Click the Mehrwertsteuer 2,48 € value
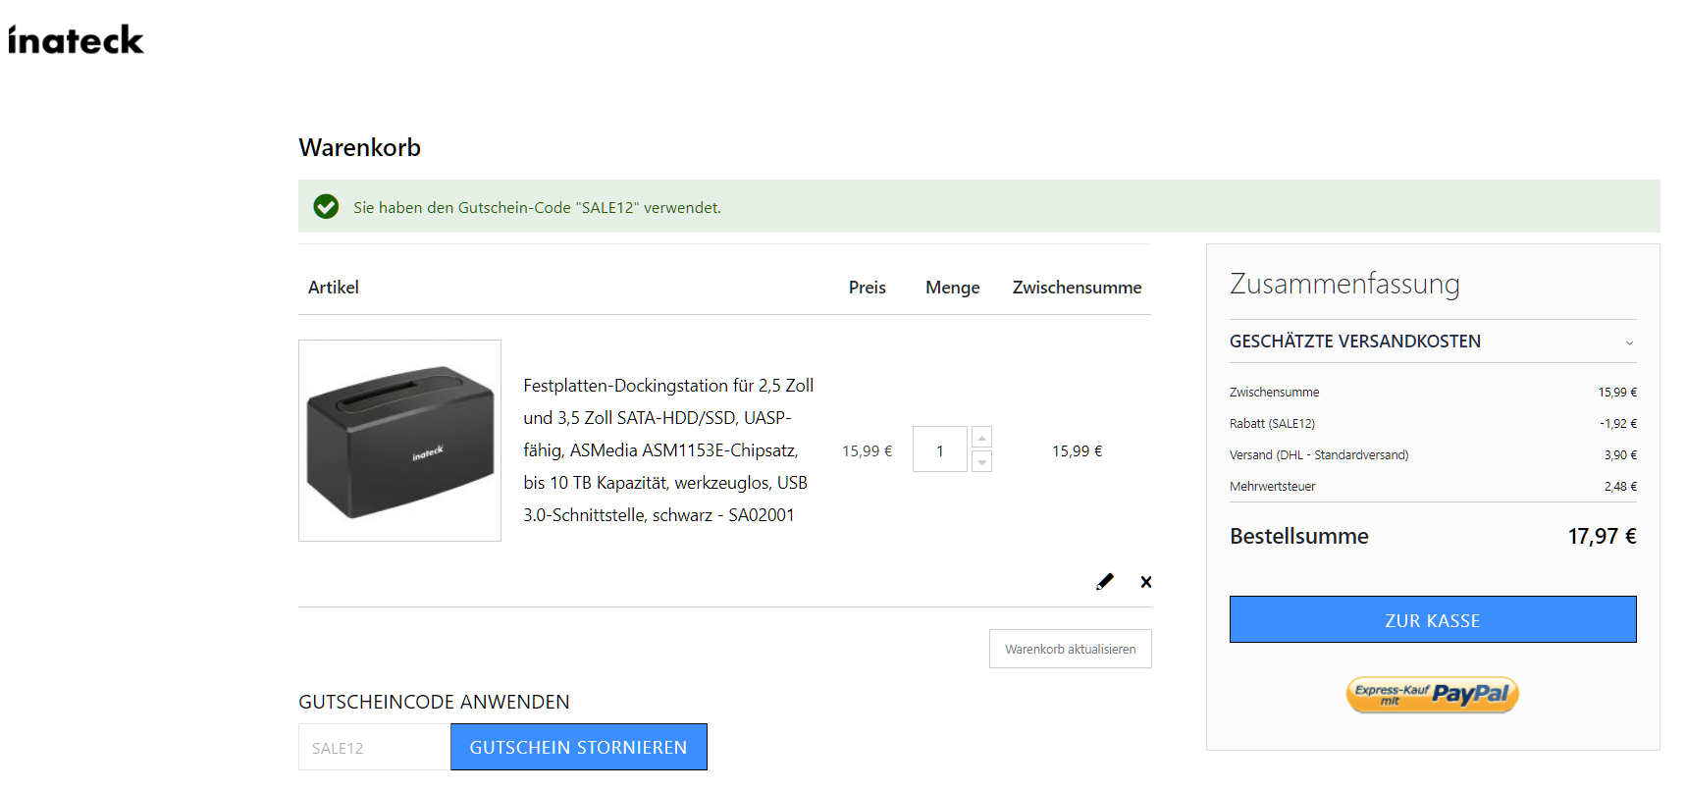This screenshot has width=1686, height=791. [x=1620, y=486]
